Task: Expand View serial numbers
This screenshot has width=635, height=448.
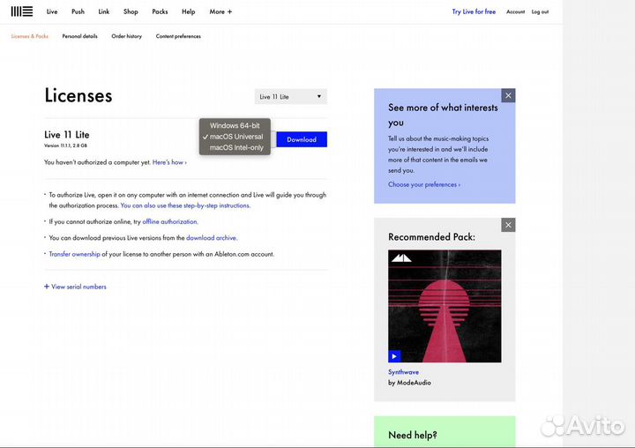Action: [75, 287]
